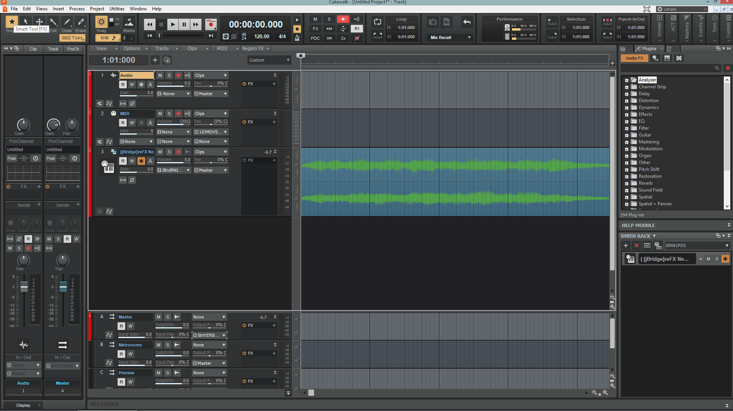Delete synth with the red X icon
This screenshot has width=733, height=411.
(636, 245)
